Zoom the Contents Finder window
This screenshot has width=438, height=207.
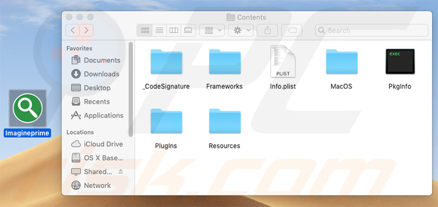[x=90, y=17]
